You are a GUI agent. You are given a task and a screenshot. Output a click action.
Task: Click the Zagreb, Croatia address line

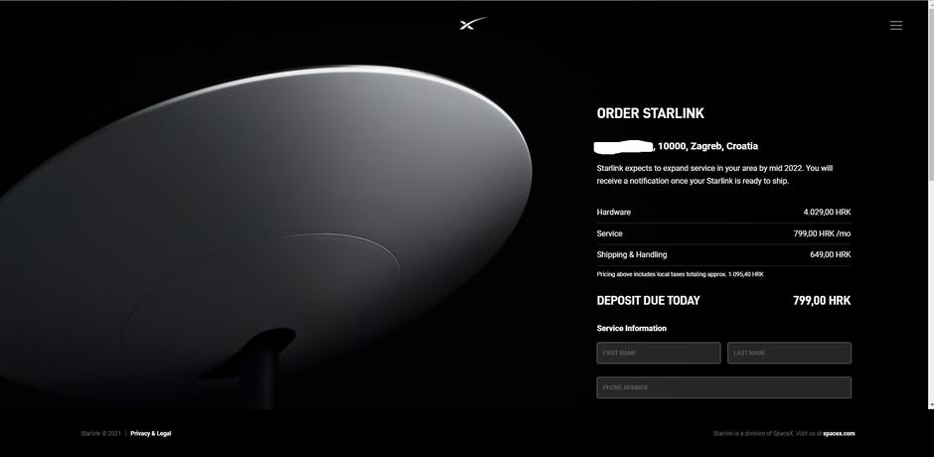678,146
